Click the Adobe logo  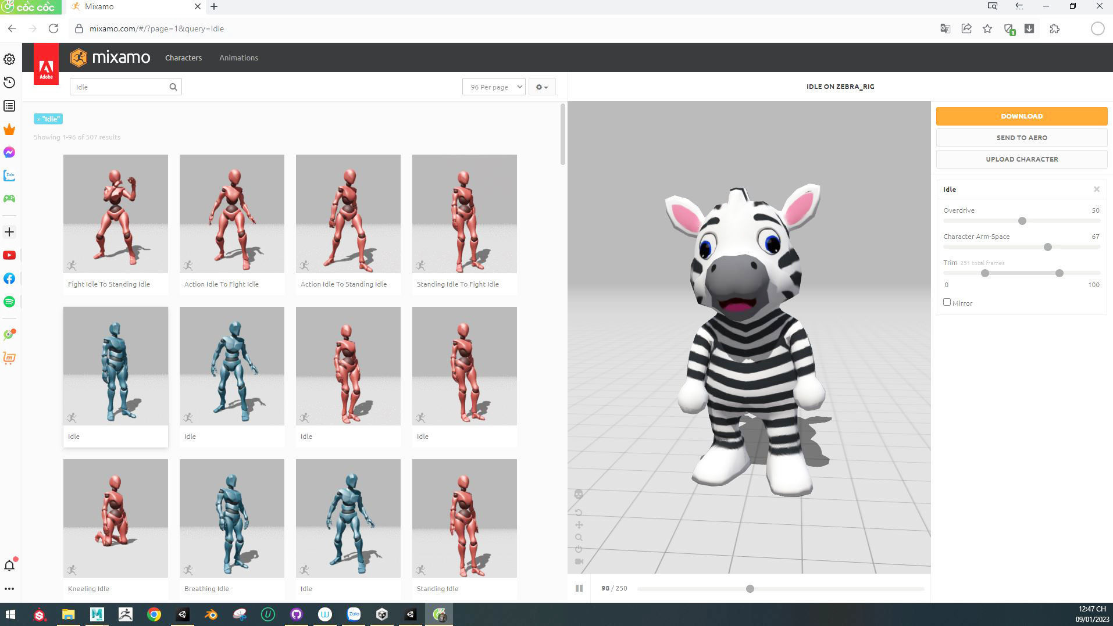pyautogui.click(x=46, y=64)
